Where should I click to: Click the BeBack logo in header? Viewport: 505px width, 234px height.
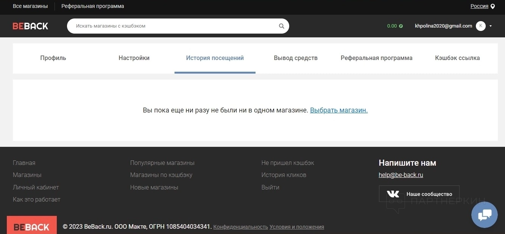30,26
